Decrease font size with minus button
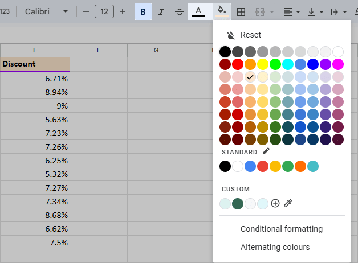 coord(86,11)
